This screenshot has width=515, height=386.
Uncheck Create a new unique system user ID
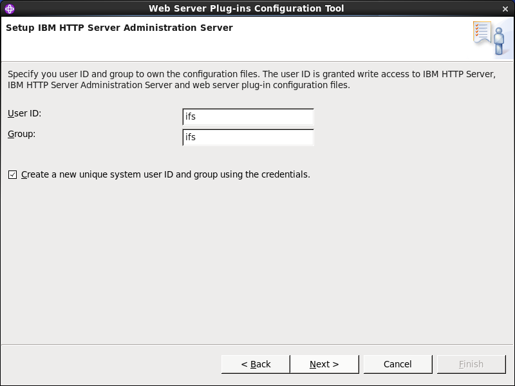tap(12, 174)
